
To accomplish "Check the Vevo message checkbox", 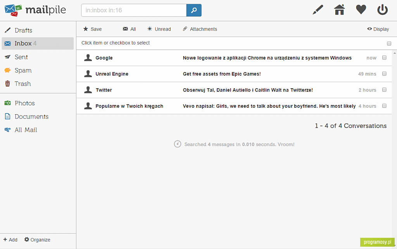I will point(384,106).
